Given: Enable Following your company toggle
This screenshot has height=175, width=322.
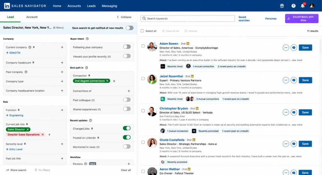Looking at the screenshot, I should click(127, 47).
